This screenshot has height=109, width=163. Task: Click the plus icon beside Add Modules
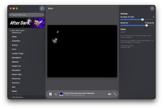point(10,97)
